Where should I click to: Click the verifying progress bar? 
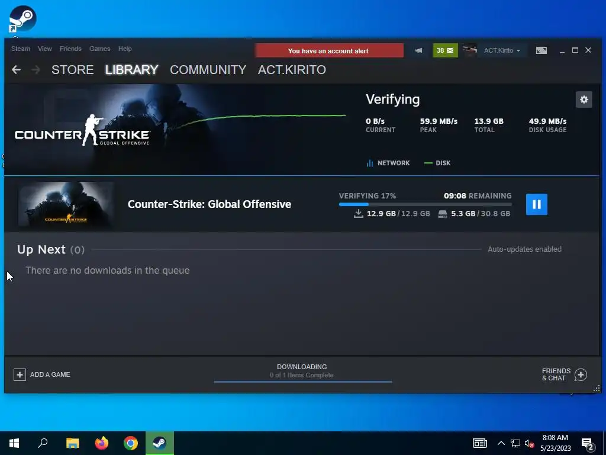click(x=425, y=204)
